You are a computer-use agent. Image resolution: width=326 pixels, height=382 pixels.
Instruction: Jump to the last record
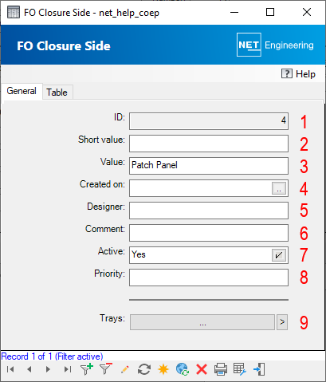pos(68,369)
